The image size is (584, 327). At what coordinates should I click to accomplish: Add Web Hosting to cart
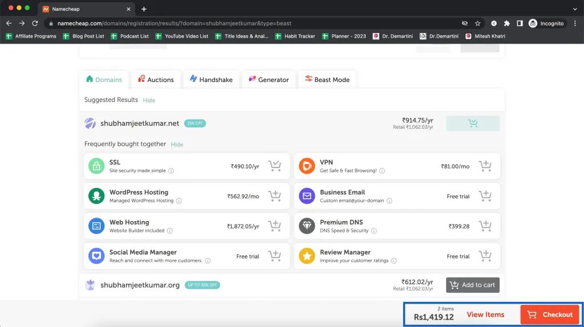point(275,226)
